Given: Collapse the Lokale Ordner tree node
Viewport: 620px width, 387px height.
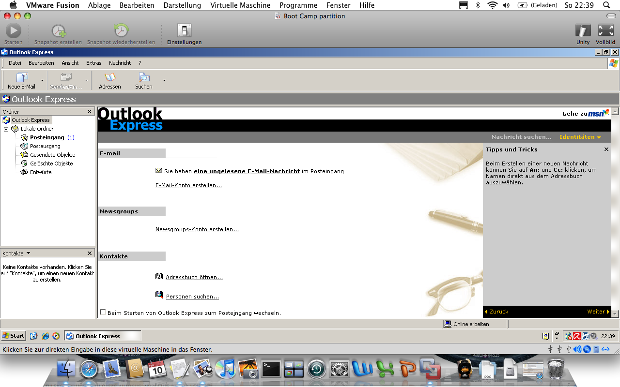Looking at the screenshot, I should point(6,129).
